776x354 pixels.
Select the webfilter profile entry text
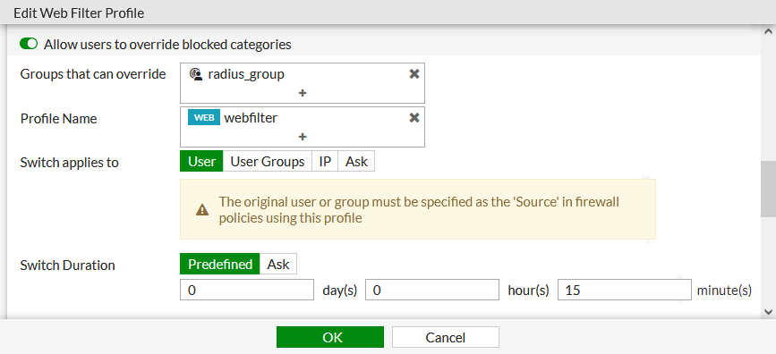pyautogui.click(x=251, y=118)
